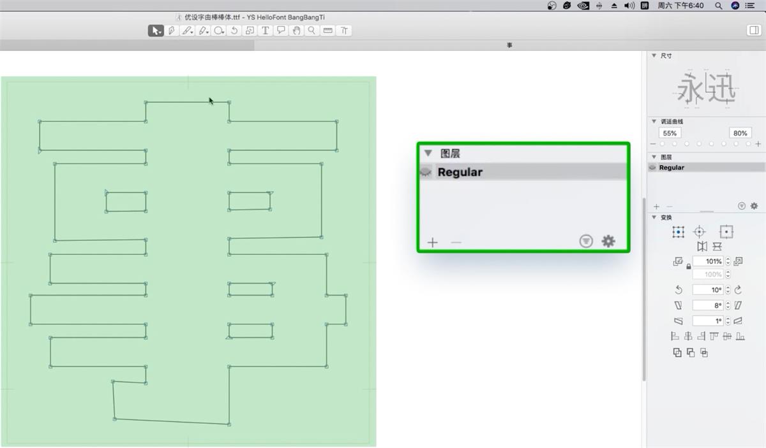
Task: Collapse the 变换 panel section
Action: (654, 218)
